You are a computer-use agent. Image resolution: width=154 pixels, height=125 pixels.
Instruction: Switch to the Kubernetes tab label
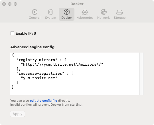click(x=85, y=18)
